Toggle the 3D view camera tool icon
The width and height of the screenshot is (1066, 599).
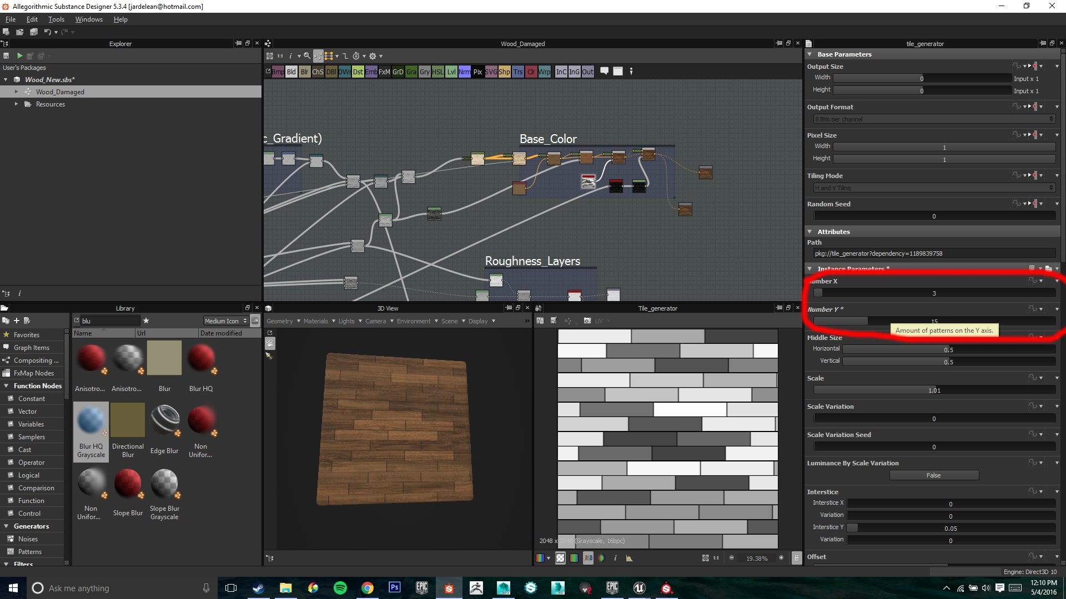click(270, 343)
